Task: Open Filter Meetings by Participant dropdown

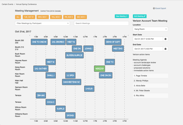Action: click(x=43, y=23)
